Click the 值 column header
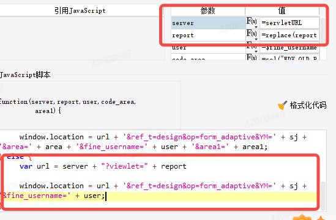The height and width of the screenshot is (220, 336). [x=282, y=11]
